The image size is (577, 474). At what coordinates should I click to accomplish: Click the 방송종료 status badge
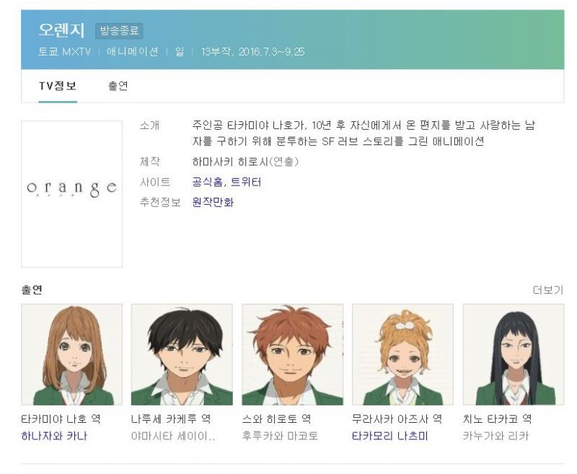(119, 30)
